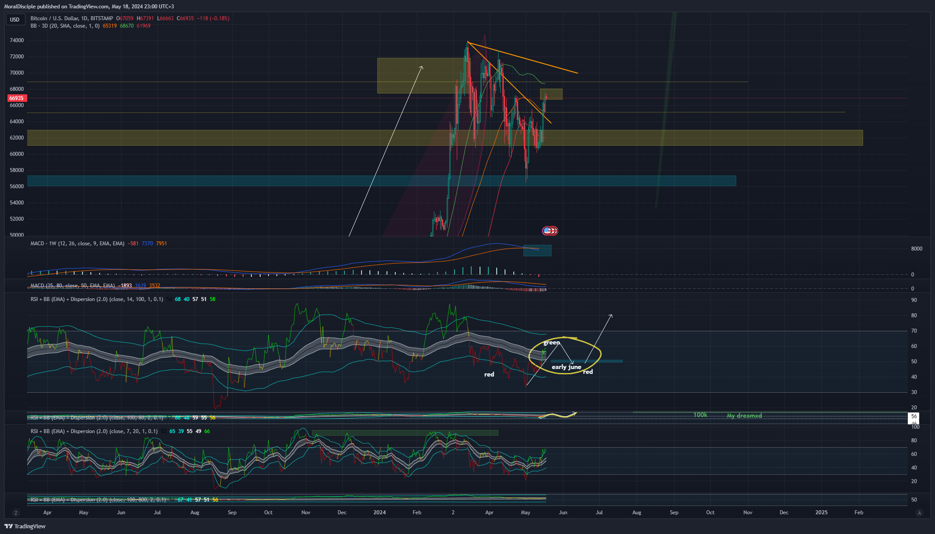The width and height of the screenshot is (935, 534).
Task: Select the Bitcoin / U.S. Dollar symbol legend
Action: coord(72,18)
